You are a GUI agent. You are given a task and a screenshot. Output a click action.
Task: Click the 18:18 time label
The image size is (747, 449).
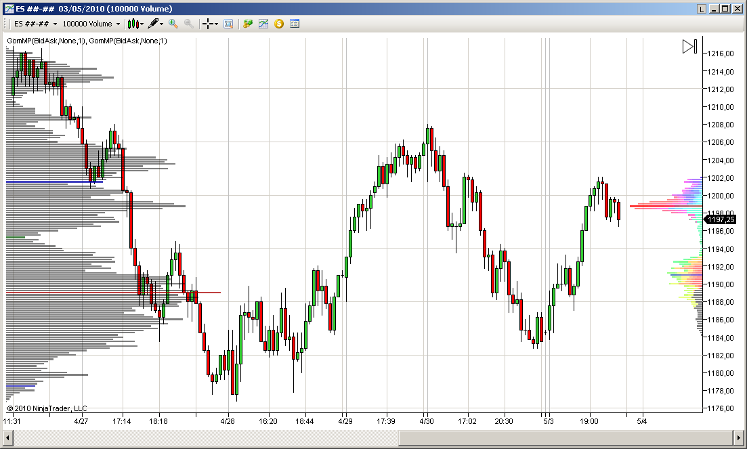[x=158, y=421]
